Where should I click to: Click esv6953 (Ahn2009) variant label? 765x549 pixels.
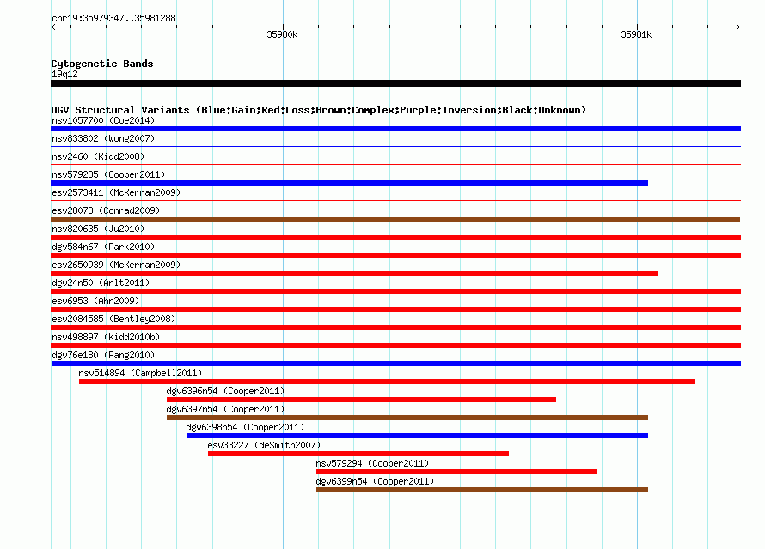[x=95, y=301]
